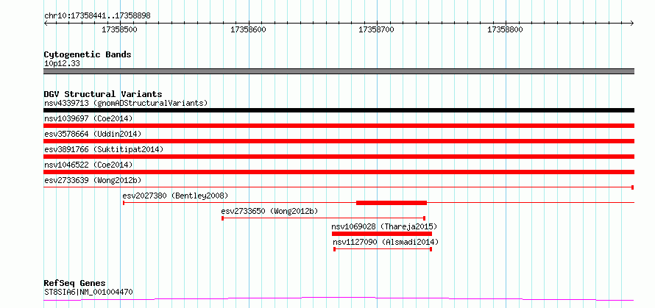Open nsv1046522 (Coe2014) variant label
Screen dimensions: 655x308
88,165
